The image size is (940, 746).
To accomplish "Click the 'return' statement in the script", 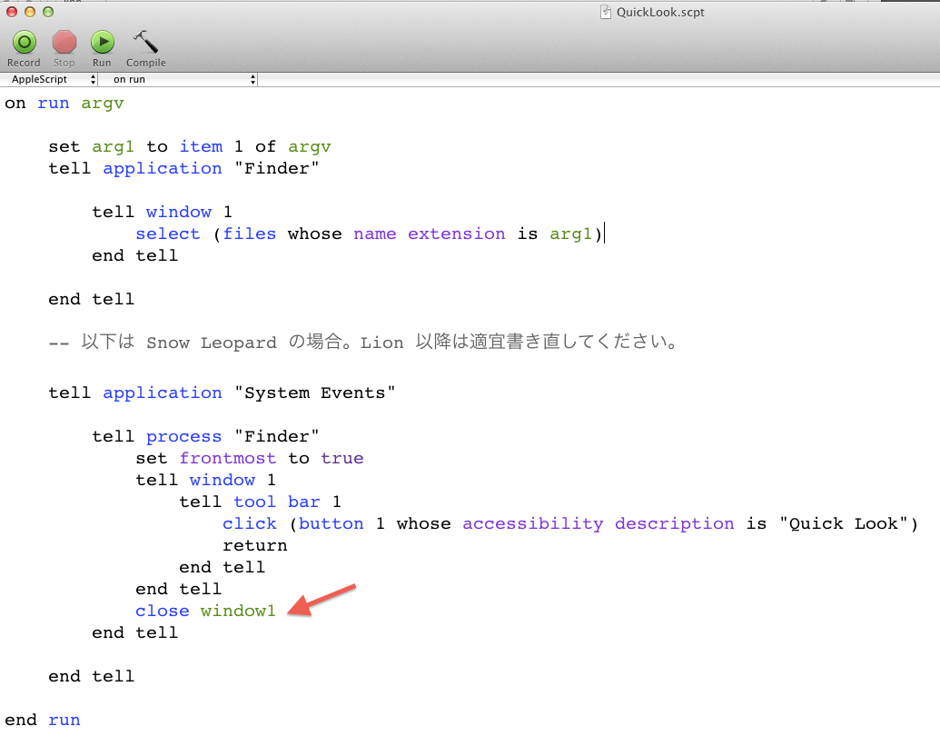I will click(x=254, y=546).
